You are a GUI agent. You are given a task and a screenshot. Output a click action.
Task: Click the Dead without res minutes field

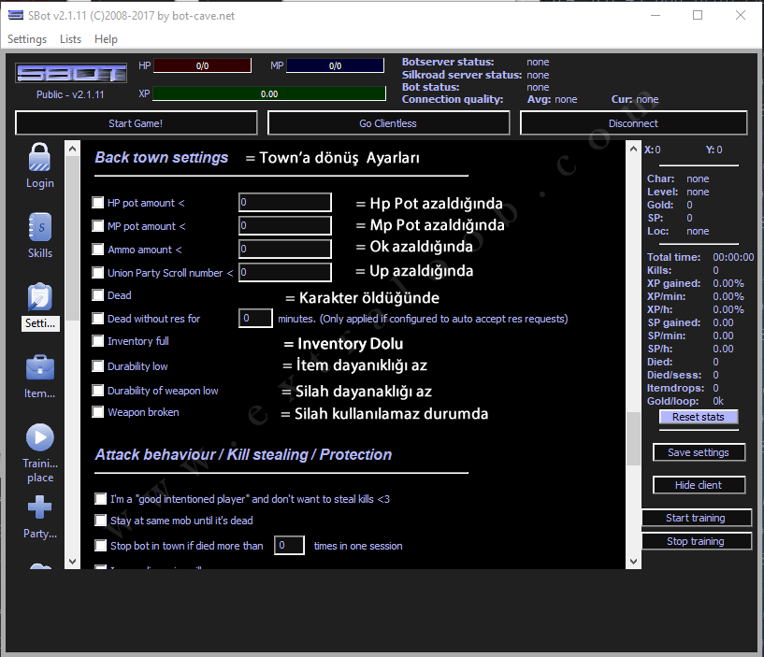255,318
